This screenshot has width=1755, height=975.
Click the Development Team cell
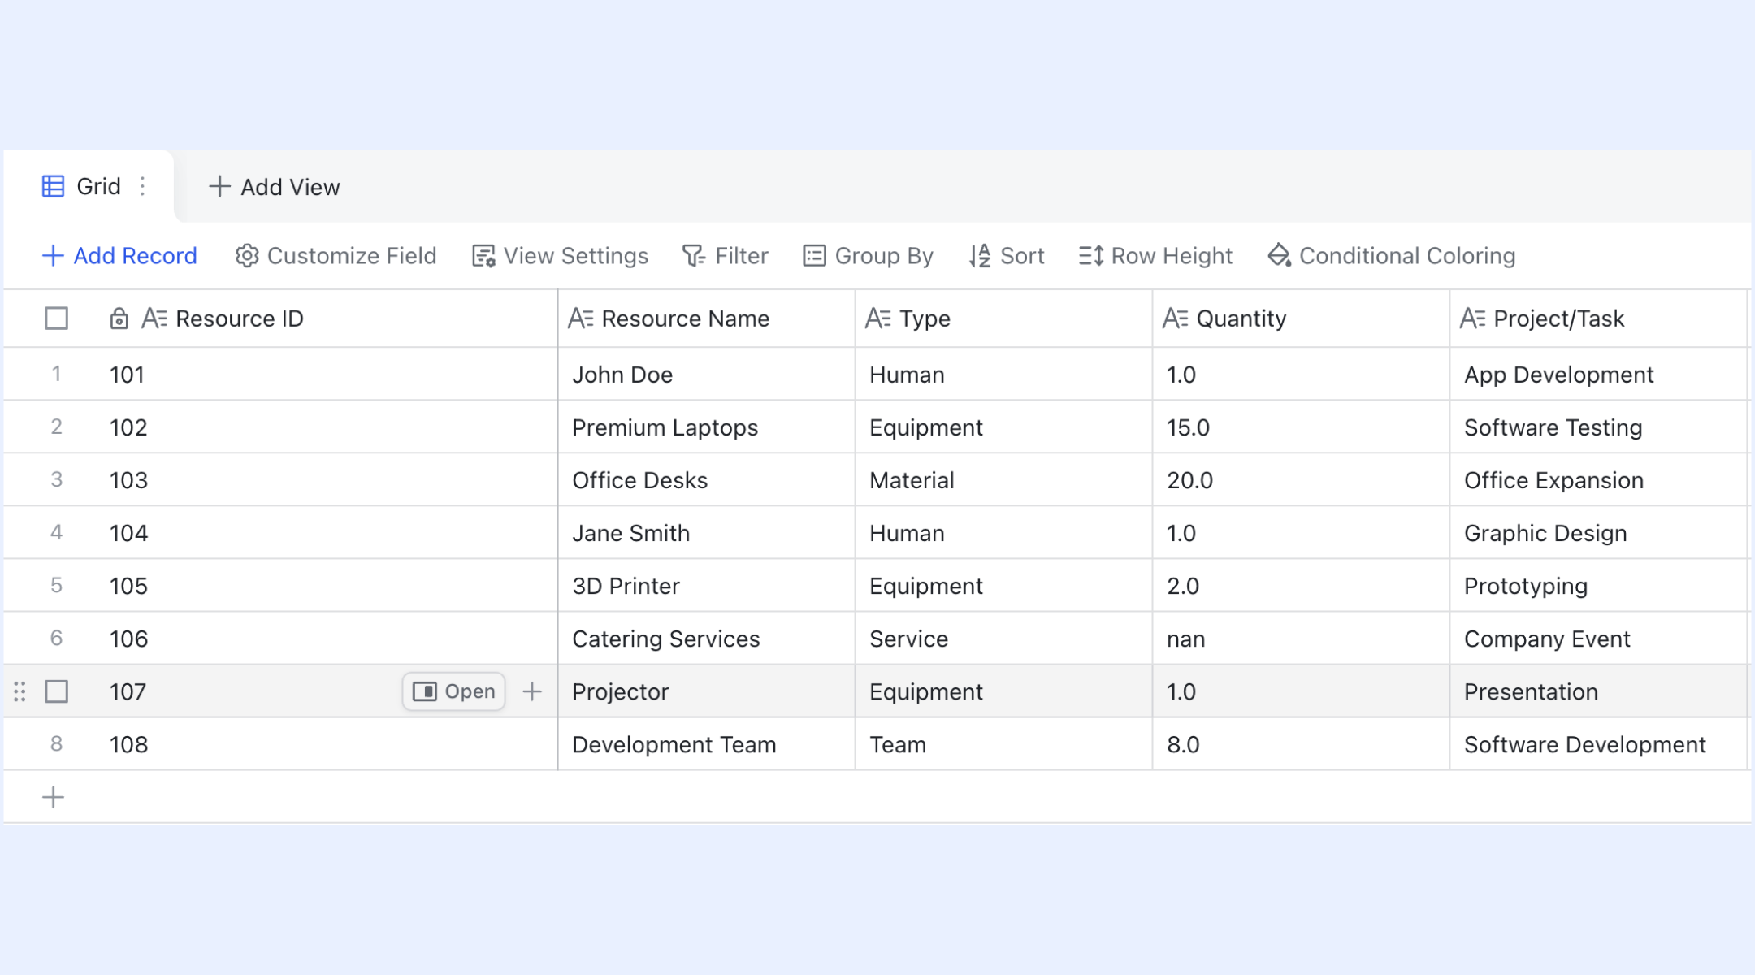(707, 744)
